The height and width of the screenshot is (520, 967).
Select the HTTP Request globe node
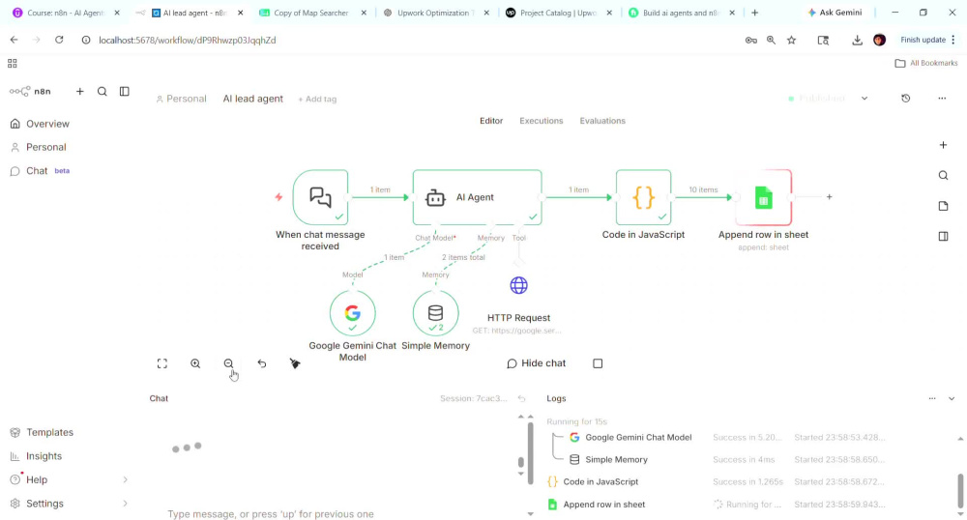[518, 285]
